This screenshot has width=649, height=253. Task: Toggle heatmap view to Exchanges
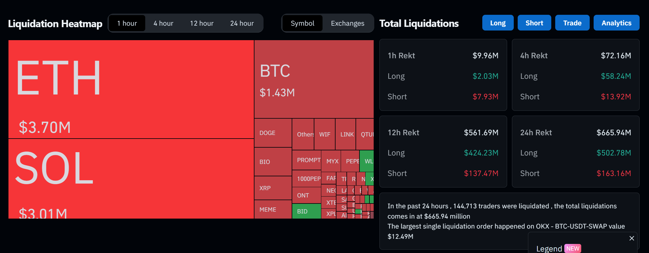pyautogui.click(x=348, y=23)
